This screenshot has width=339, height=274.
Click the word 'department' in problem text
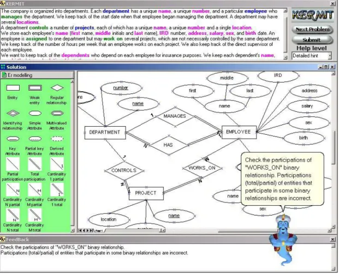click(x=116, y=11)
